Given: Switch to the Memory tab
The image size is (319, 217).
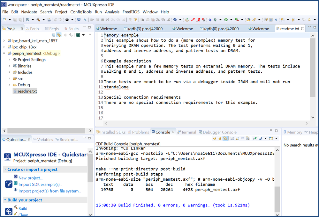Looking at the screenshot, I should click(293, 132).
